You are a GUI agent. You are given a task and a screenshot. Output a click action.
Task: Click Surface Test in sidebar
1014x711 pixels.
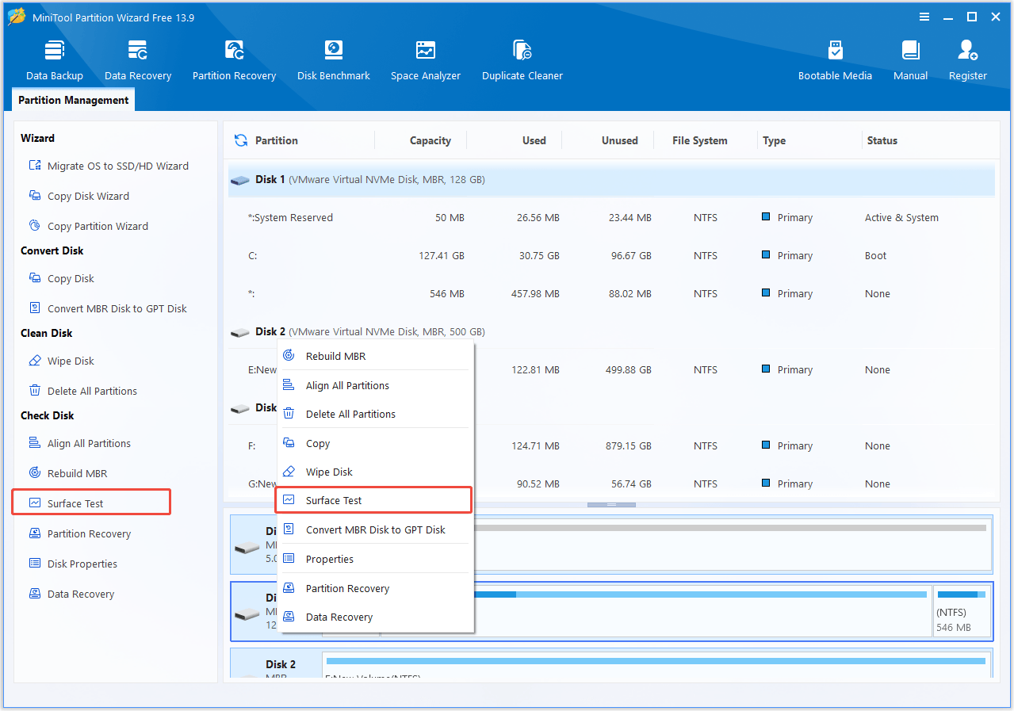(91, 503)
